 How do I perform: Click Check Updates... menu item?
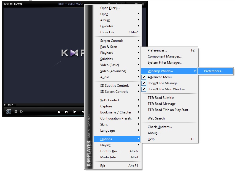[x=160, y=127]
